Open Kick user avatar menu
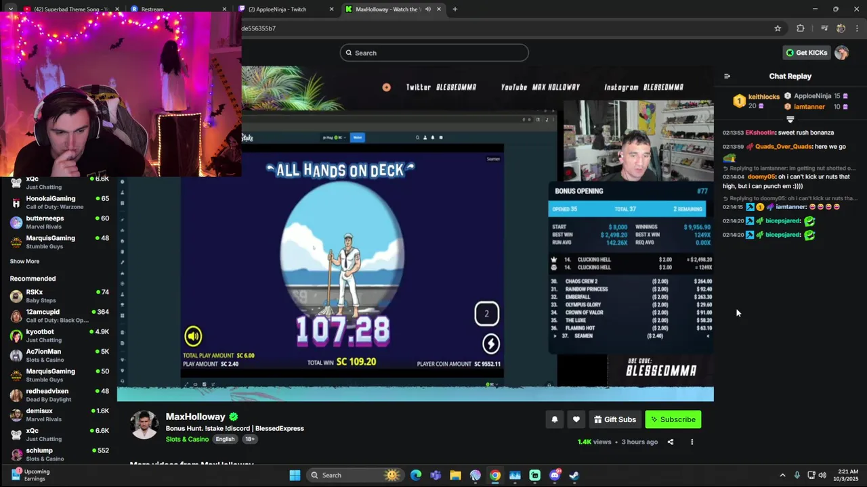Screen dimensions: 867x487 (842, 53)
